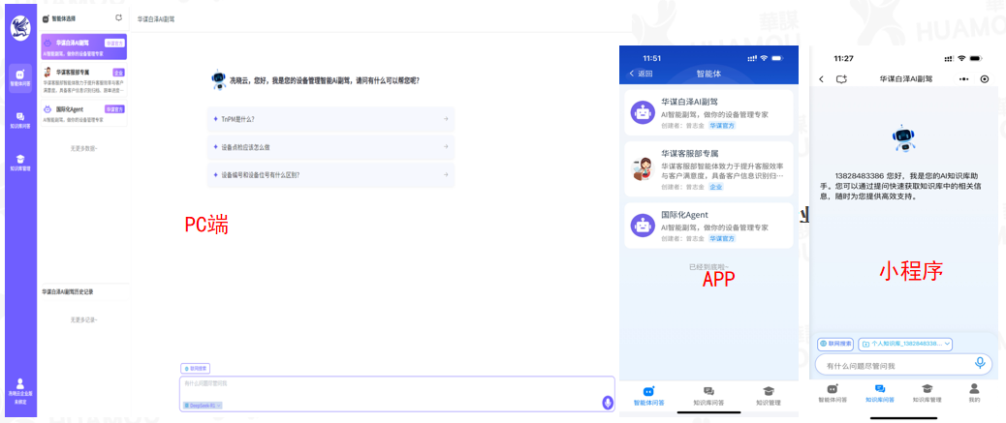Switch to 智能体问答 tab in mini program

[833, 393]
